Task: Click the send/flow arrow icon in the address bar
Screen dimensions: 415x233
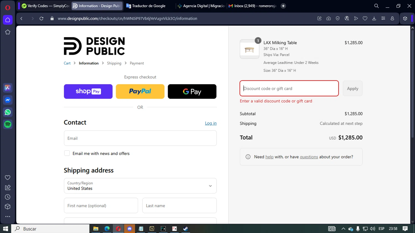Action: click(356, 19)
